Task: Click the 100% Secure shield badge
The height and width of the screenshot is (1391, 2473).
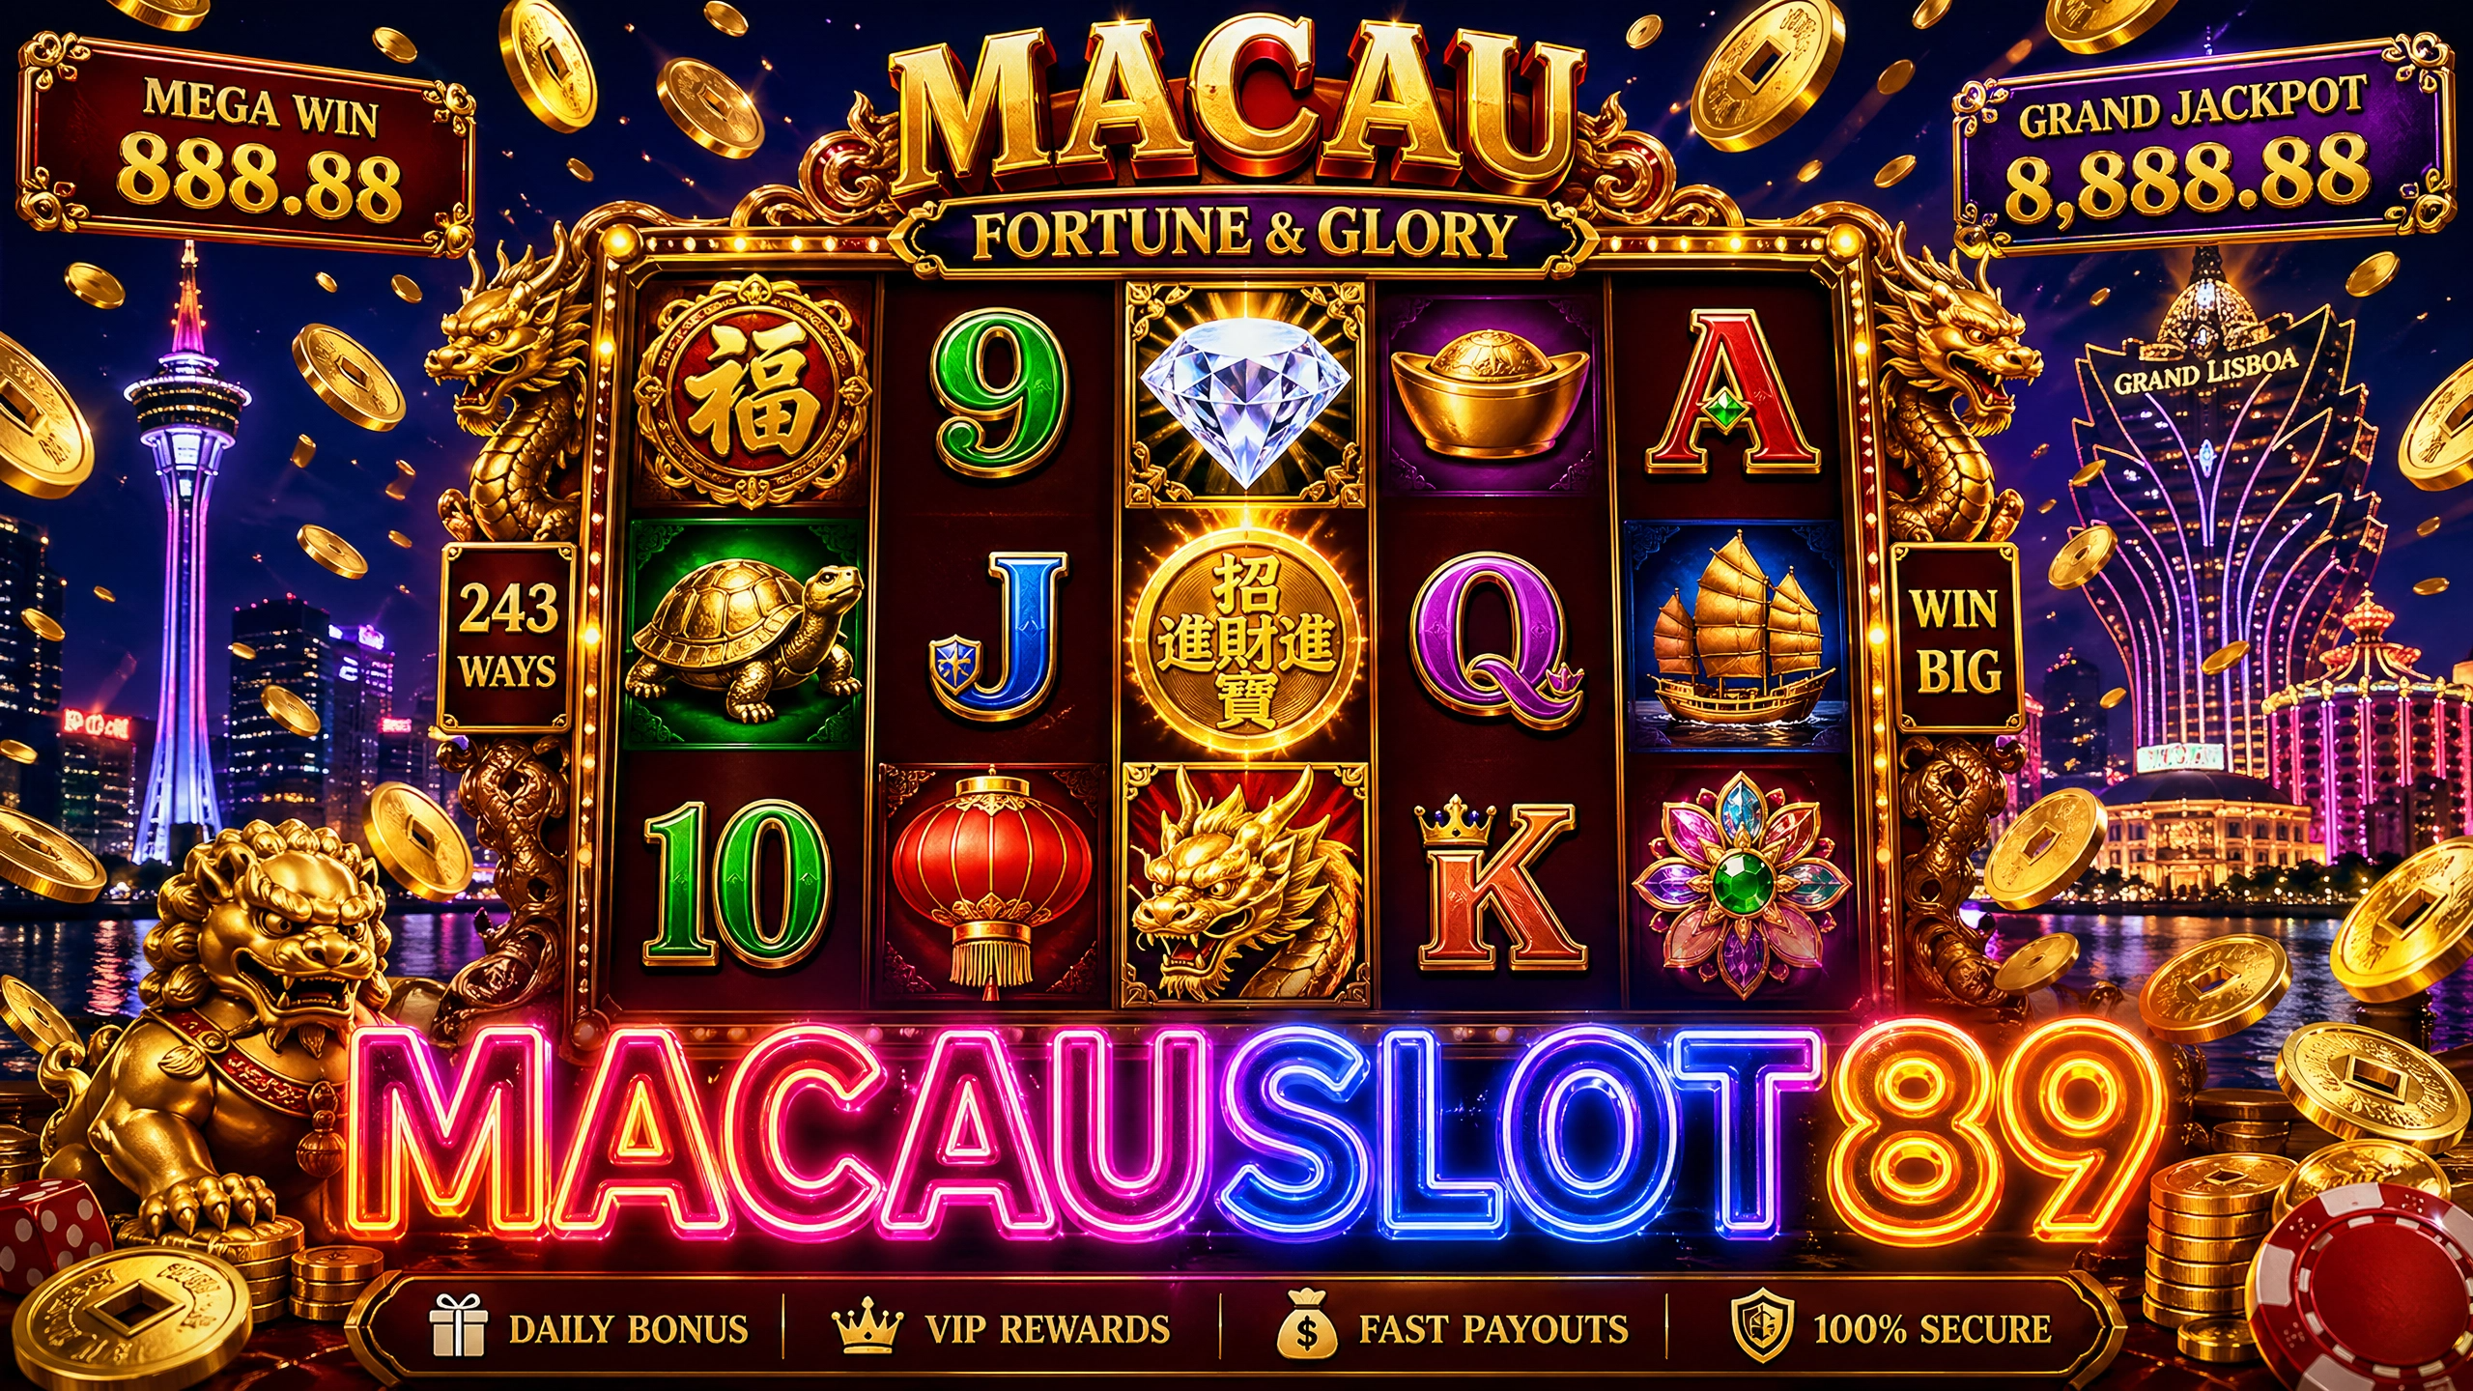Action: (x=1762, y=1327)
